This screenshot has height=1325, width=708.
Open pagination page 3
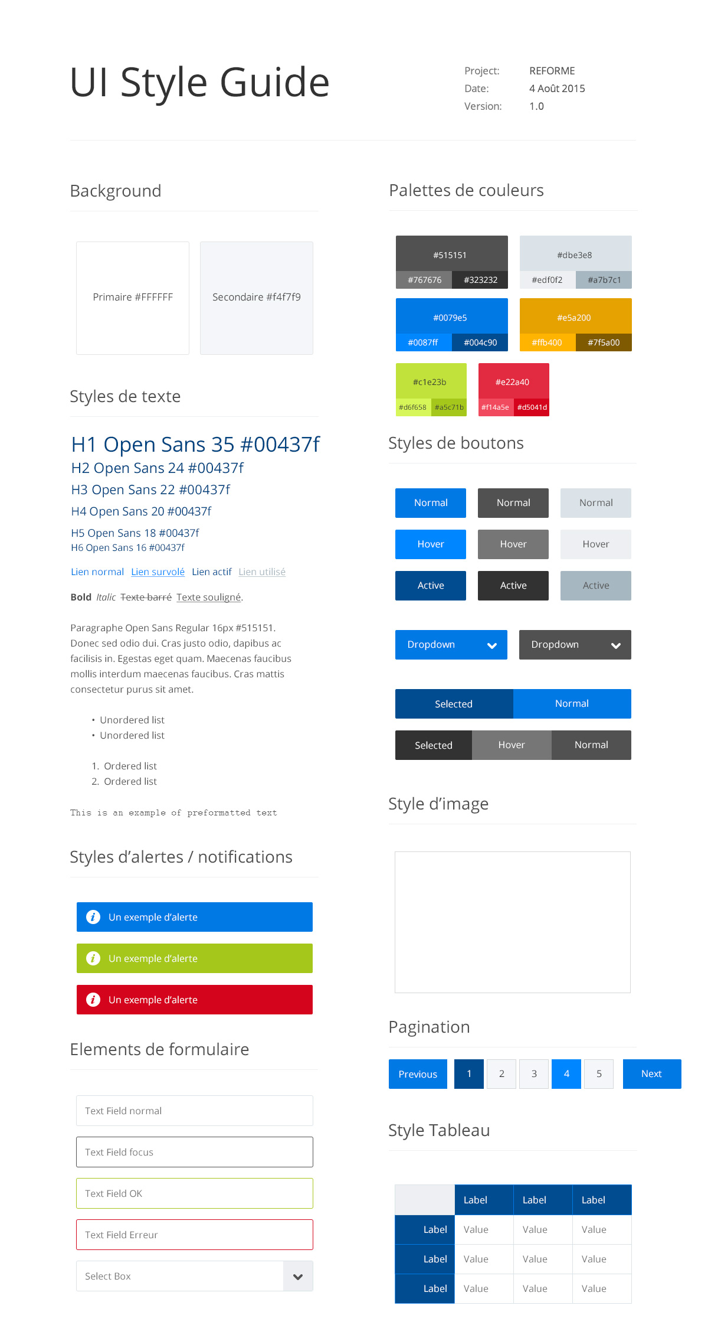coord(534,1074)
